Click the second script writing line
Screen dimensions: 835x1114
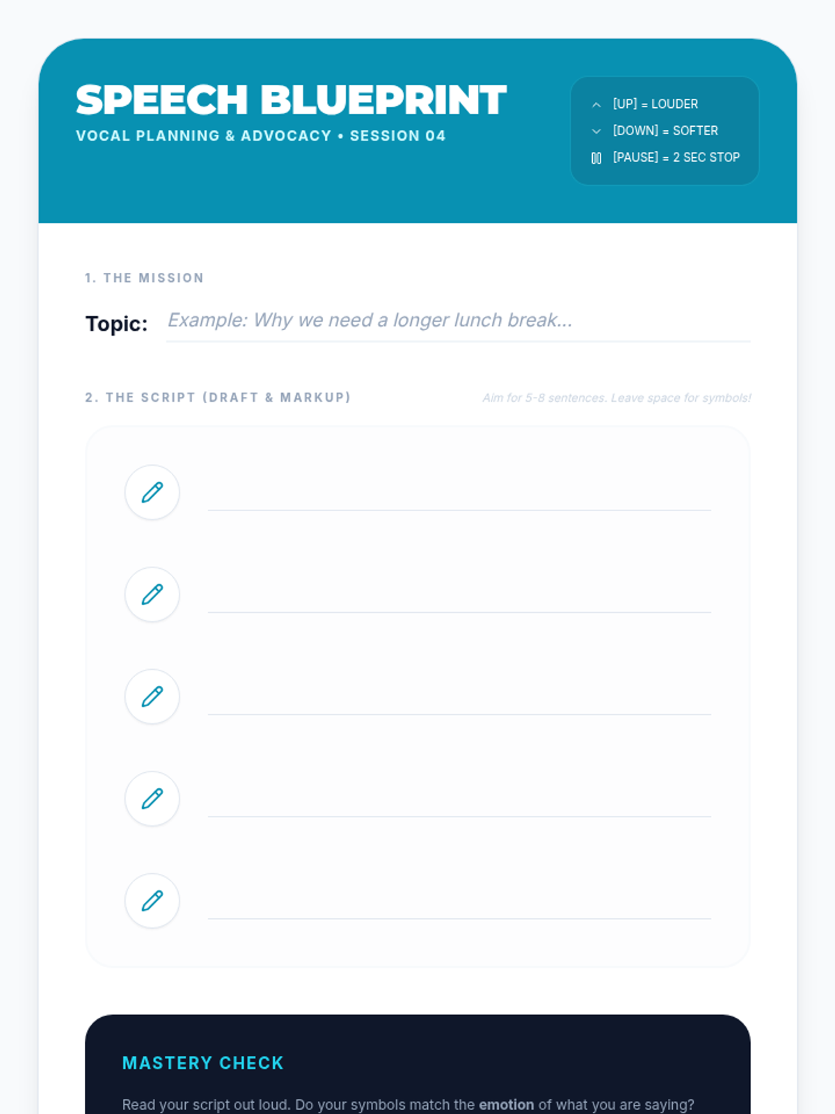(x=459, y=594)
